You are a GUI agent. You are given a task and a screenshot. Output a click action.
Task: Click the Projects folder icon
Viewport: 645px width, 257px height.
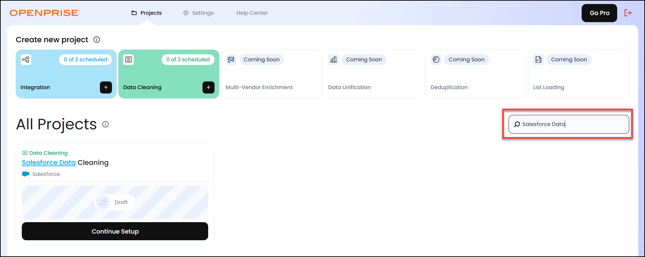(x=134, y=13)
